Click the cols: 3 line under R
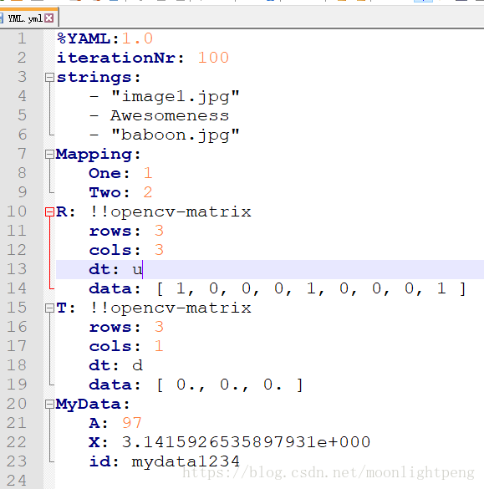 126,250
